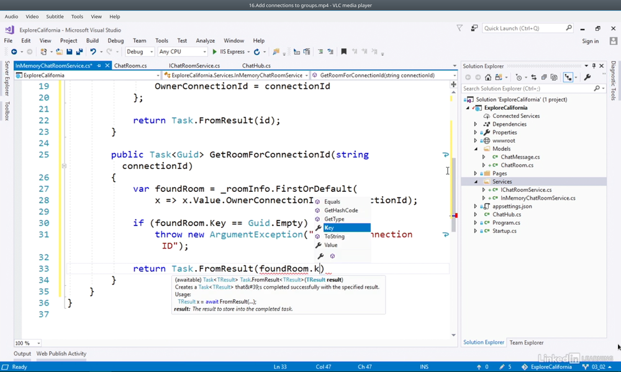This screenshot has width=621, height=372.
Task: Open the Audio menu in VLC media player
Action: pos(11,17)
